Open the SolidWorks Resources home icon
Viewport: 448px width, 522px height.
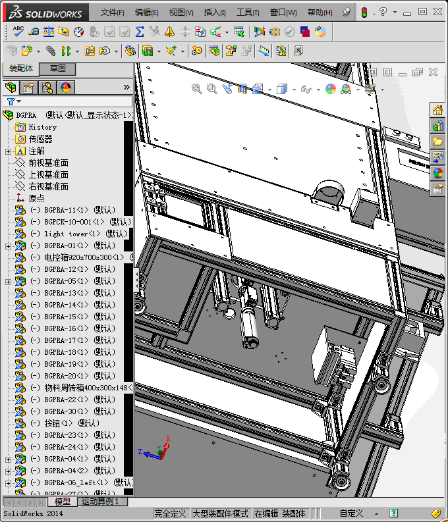(438, 110)
